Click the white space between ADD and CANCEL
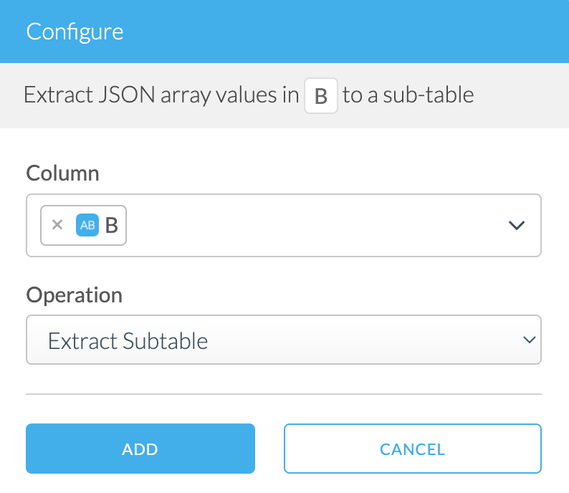569x493 pixels. (x=269, y=449)
